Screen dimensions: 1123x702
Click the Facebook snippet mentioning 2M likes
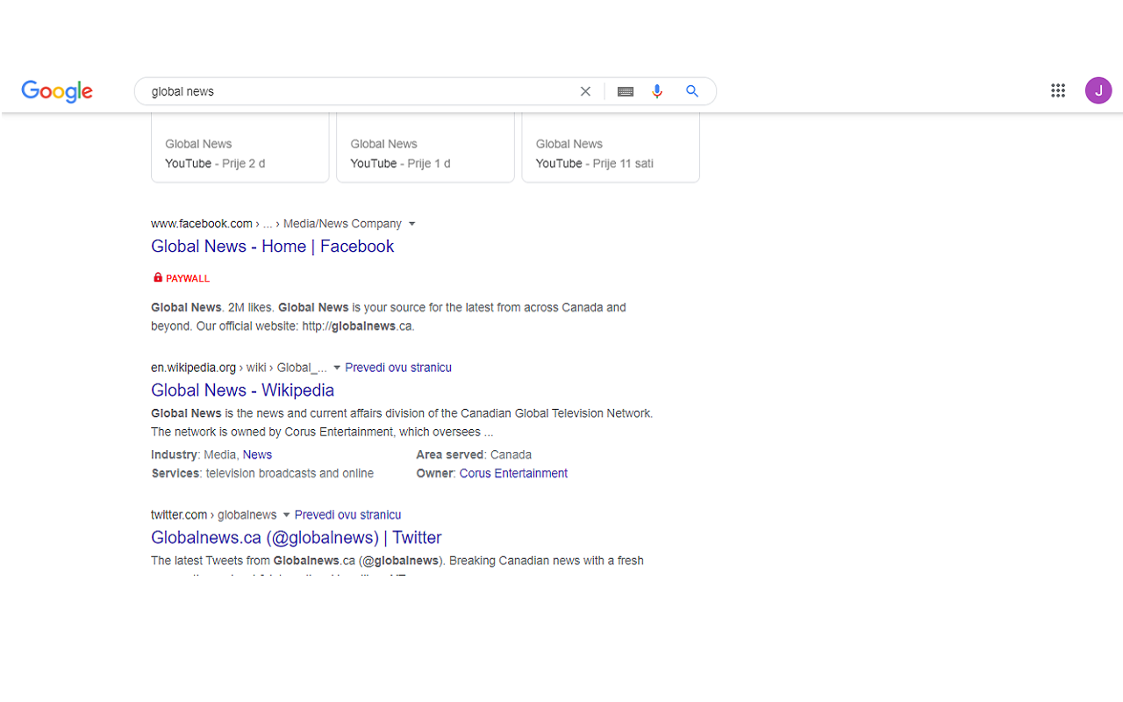[389, 317]
